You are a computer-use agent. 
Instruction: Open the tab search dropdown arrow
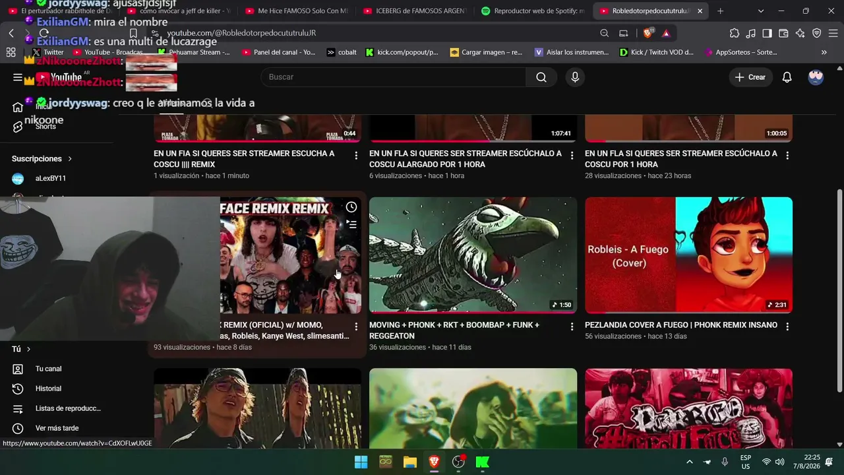pyautogui.click(x=761, y=11)
